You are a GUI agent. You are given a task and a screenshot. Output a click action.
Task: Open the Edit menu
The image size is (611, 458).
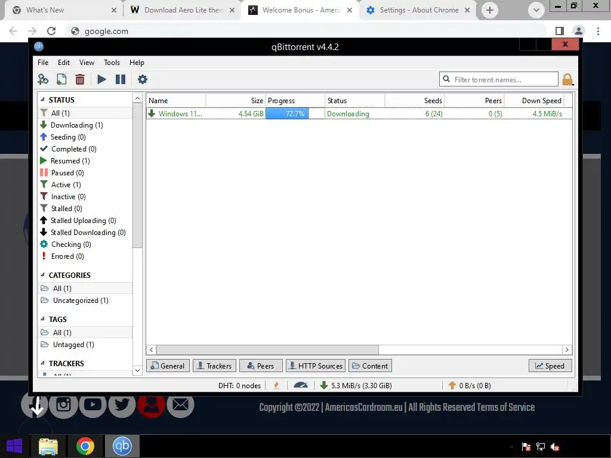63,62
